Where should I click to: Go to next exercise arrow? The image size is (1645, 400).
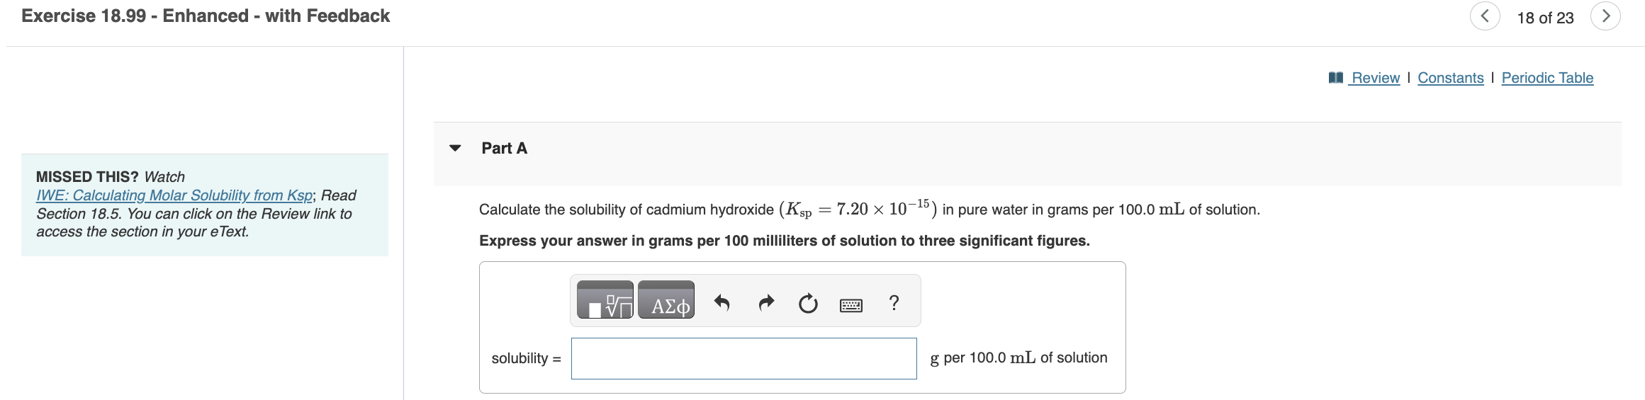click(1605, 16)
